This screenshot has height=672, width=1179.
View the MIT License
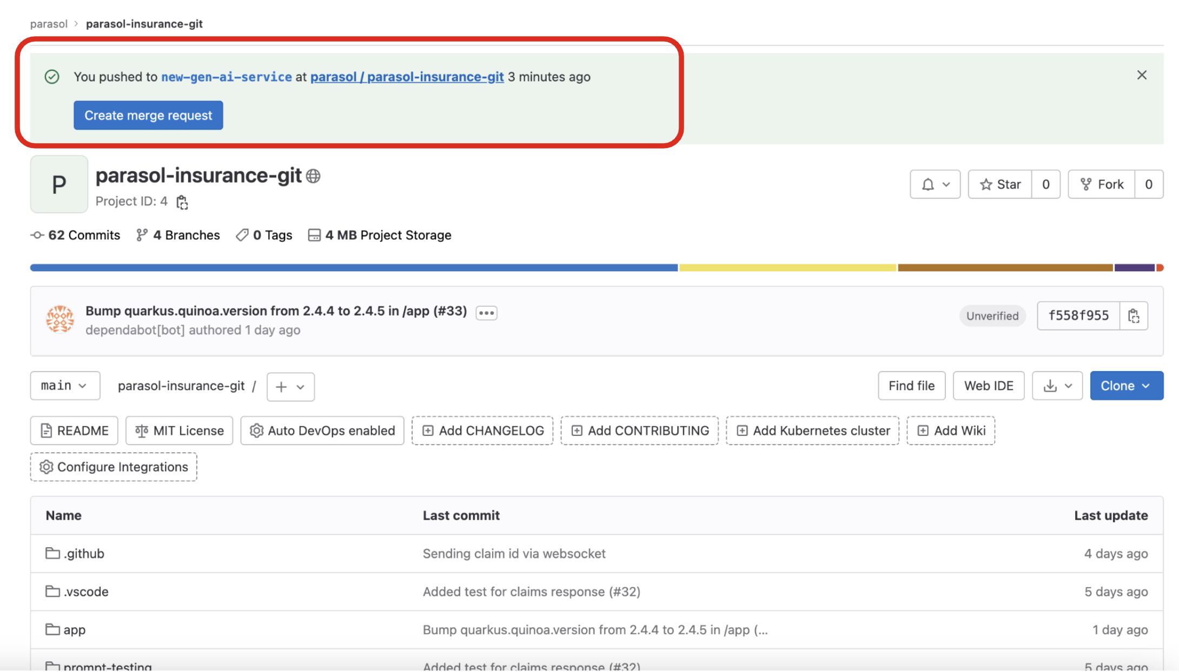179,431
